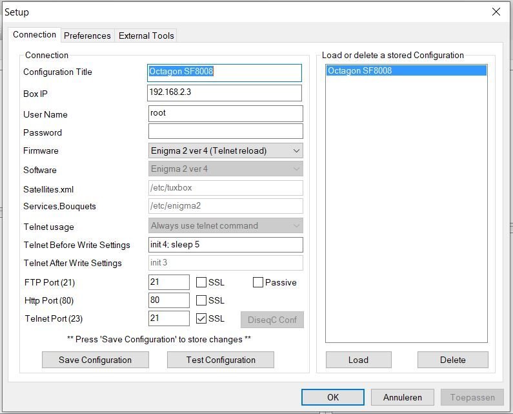Cancel with the Annuleren button
The image size is (513, 414).
coord(403,397)
